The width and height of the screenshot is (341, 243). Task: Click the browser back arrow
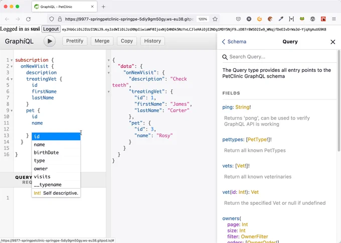click(7, 19)
